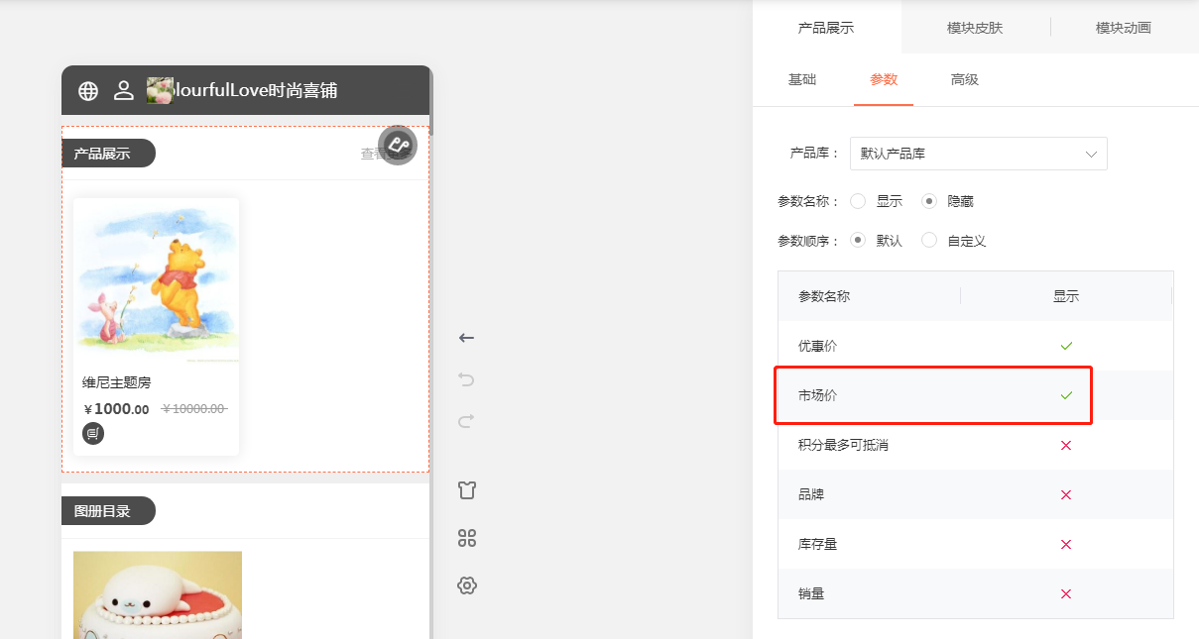Click the crossed-out price ¥10000.00
Screen dimensions: 1199x639
[194, 409]
